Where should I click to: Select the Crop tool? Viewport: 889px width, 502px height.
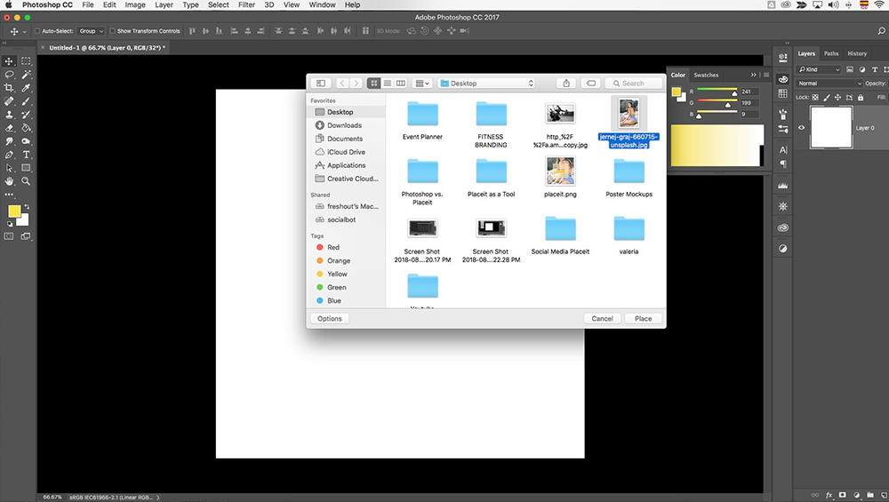click(x=9, y=89)
